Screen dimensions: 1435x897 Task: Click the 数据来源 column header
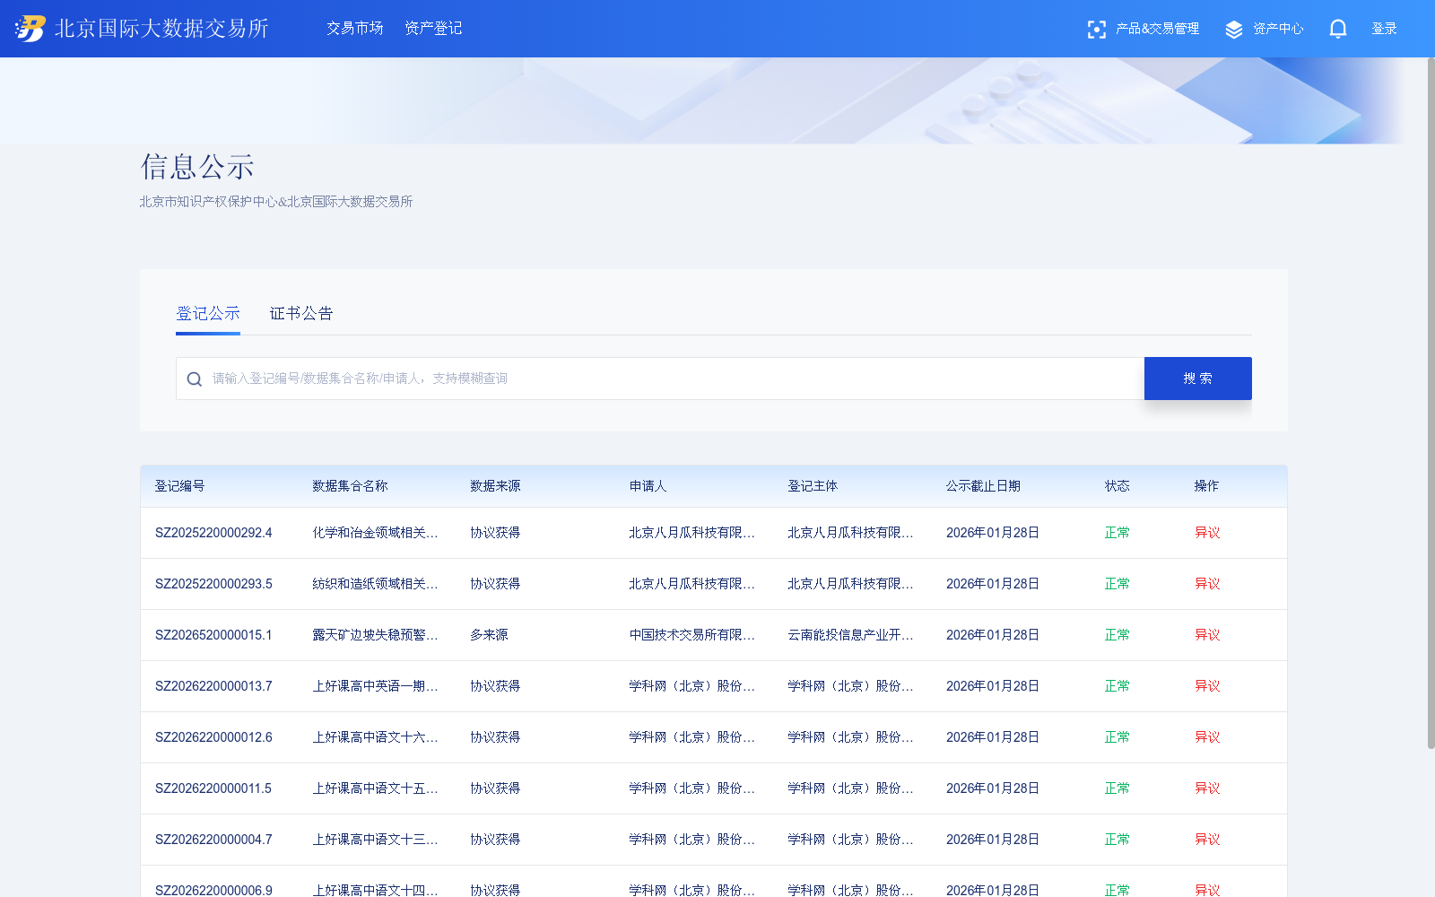[495, 486]
